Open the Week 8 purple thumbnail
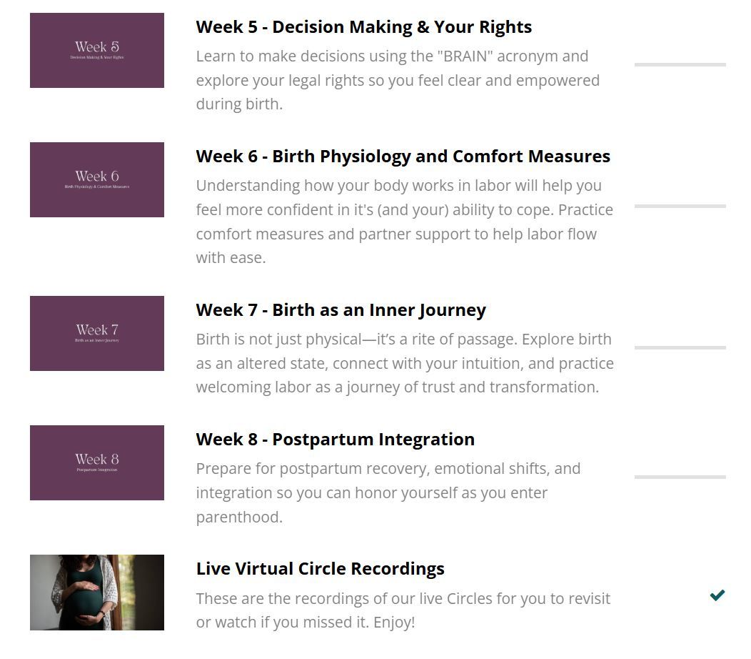 coord(97,463)
